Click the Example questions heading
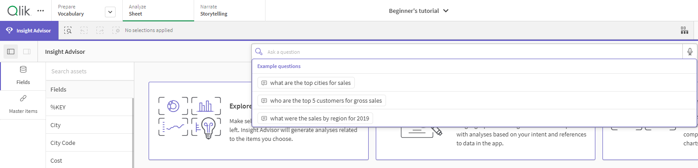This screenshot has width=698, height=168. coord(279,66)
